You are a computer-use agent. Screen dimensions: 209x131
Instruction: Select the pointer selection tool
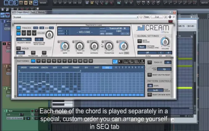point(120,62)
